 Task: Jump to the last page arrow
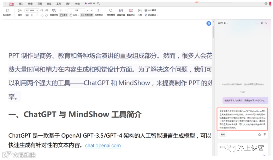(x=92, y=10)
